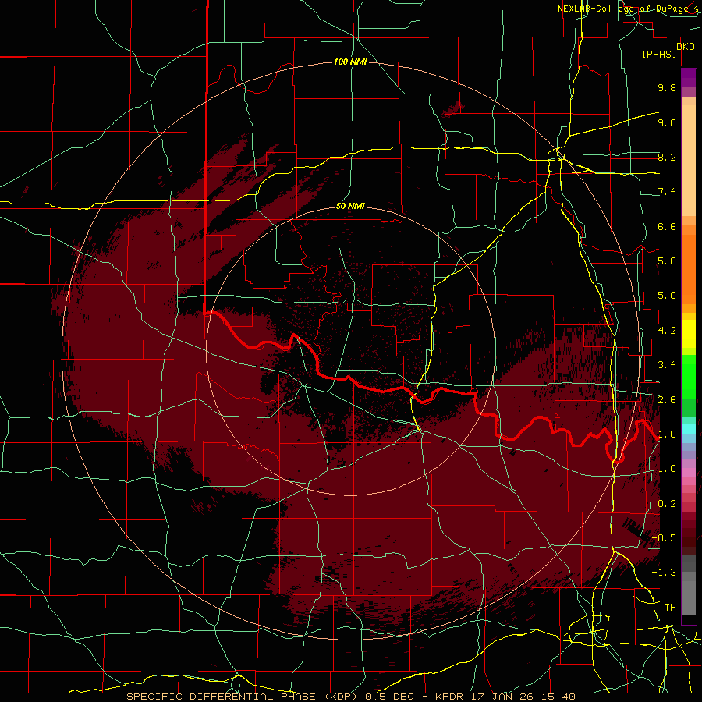Select the 0.2 legend value
The height and width of the screenshot is (702, 702).
pos(667,504)
